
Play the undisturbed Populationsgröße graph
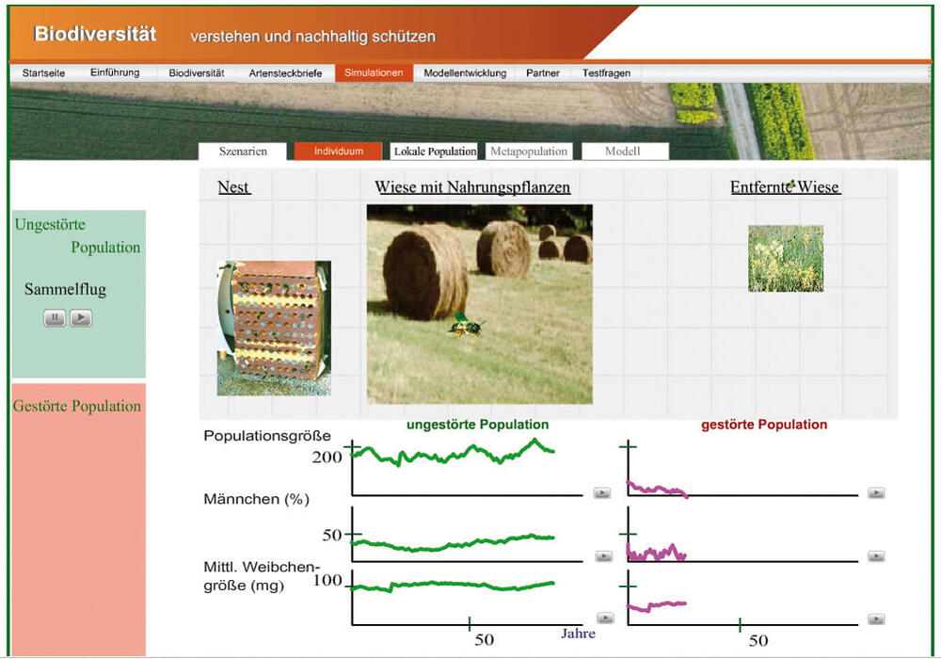(603, 492)
